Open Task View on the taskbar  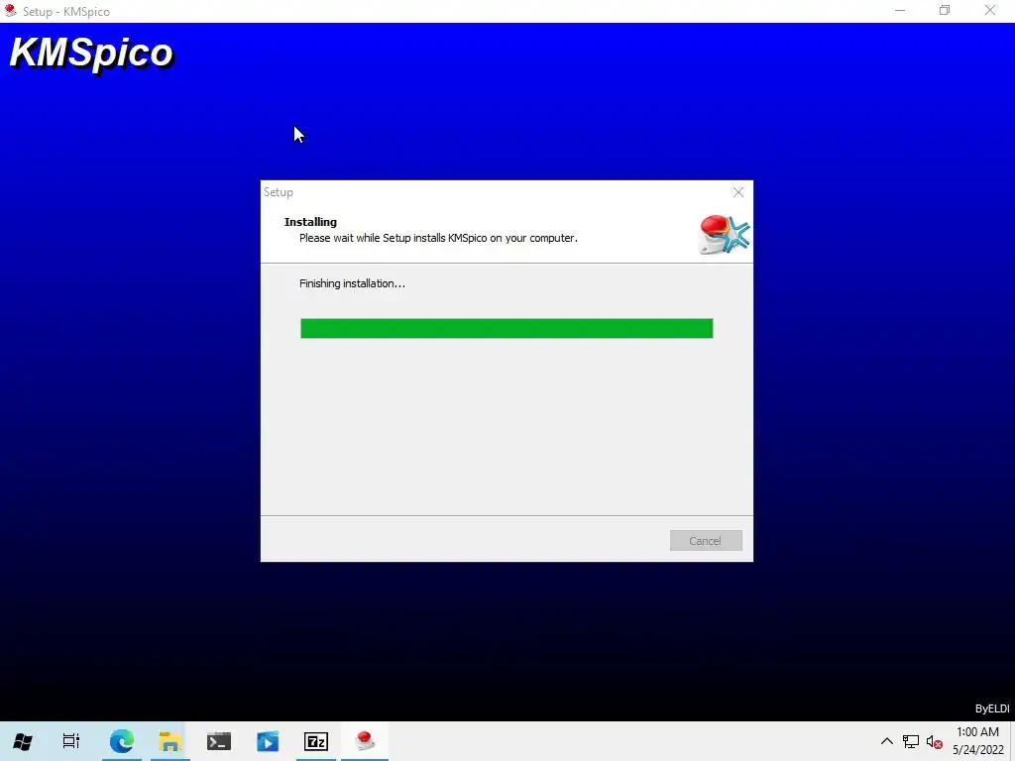[x=71, y=741]
